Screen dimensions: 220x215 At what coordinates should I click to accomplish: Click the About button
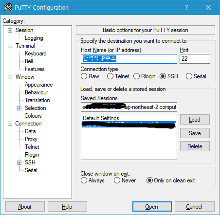(25, 207)
